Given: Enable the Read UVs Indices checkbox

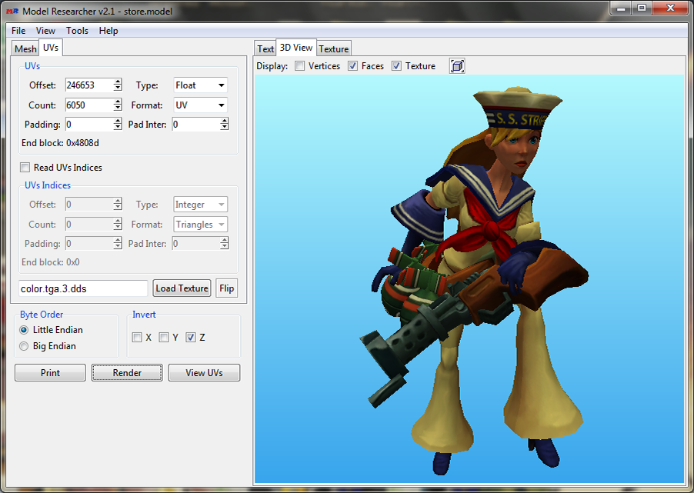Looking at the screenshot, I should click(x=25, y=168).
